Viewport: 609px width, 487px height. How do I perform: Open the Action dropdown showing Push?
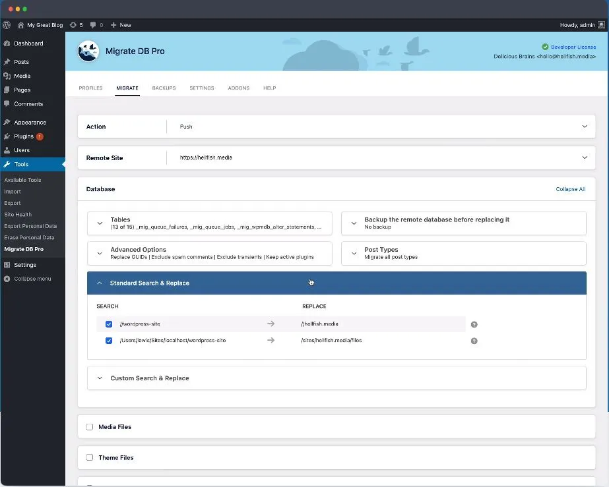(585, 126)
